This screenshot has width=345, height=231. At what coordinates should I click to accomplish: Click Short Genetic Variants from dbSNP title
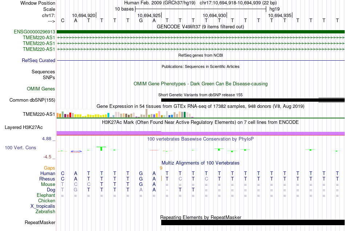pyautogui.click(x=200, y=95)
